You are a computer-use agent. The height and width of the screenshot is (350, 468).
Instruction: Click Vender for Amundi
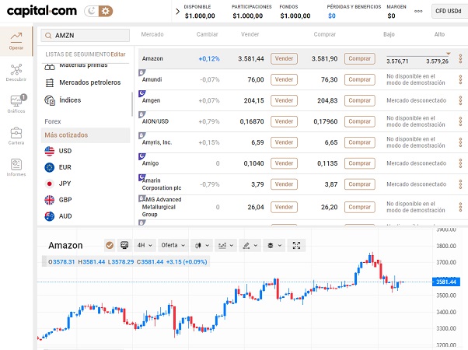coord(285,79)
